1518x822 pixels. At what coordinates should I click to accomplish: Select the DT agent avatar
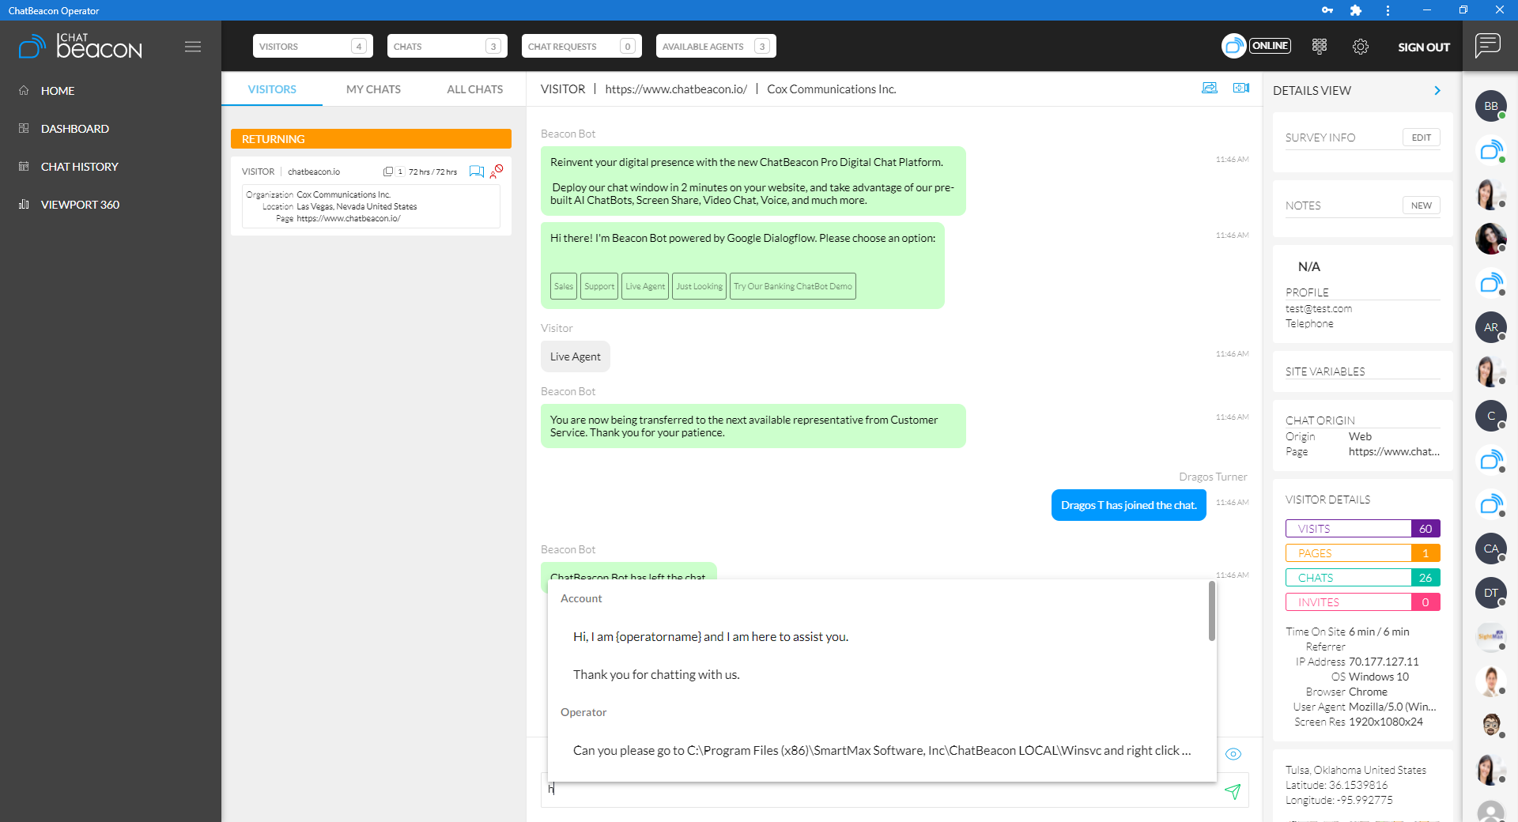(x=1491, y=593)
